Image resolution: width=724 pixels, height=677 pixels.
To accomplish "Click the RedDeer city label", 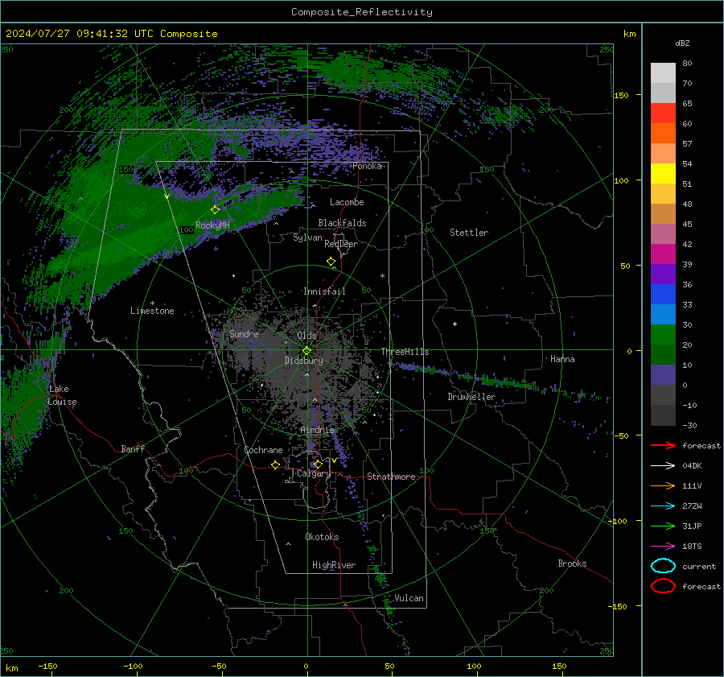I will coord(341,244).
